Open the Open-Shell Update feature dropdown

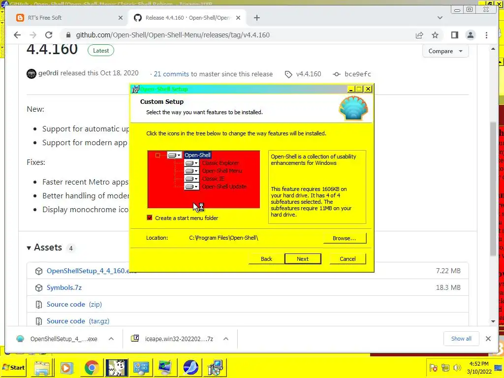(191, 187)
